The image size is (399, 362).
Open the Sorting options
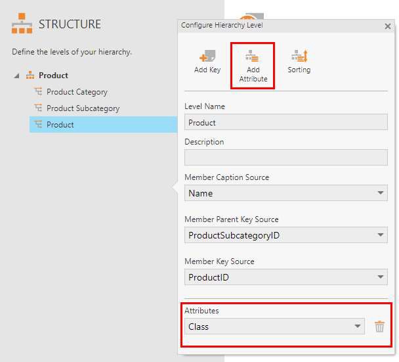[299, 61]
